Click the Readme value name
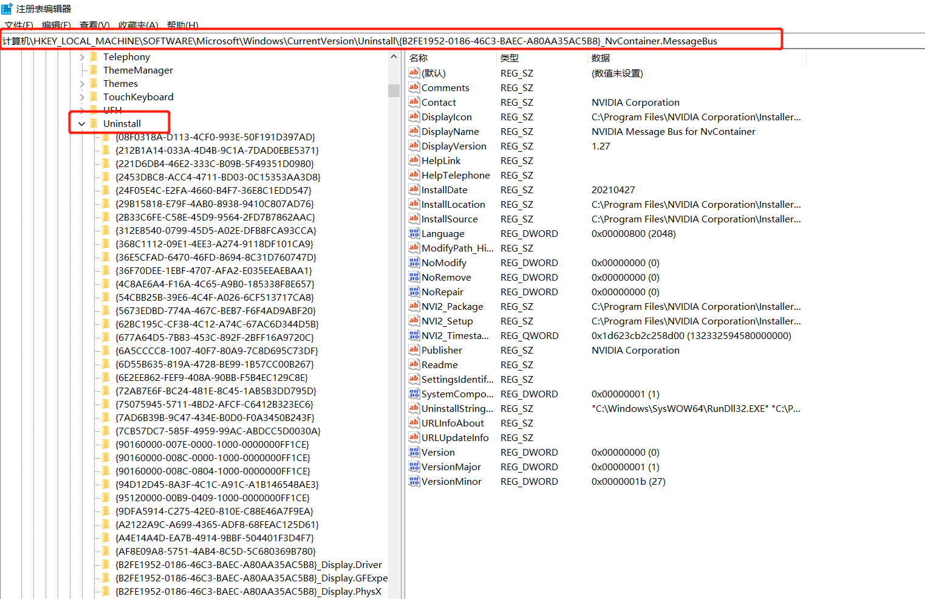 coord(440,365)
